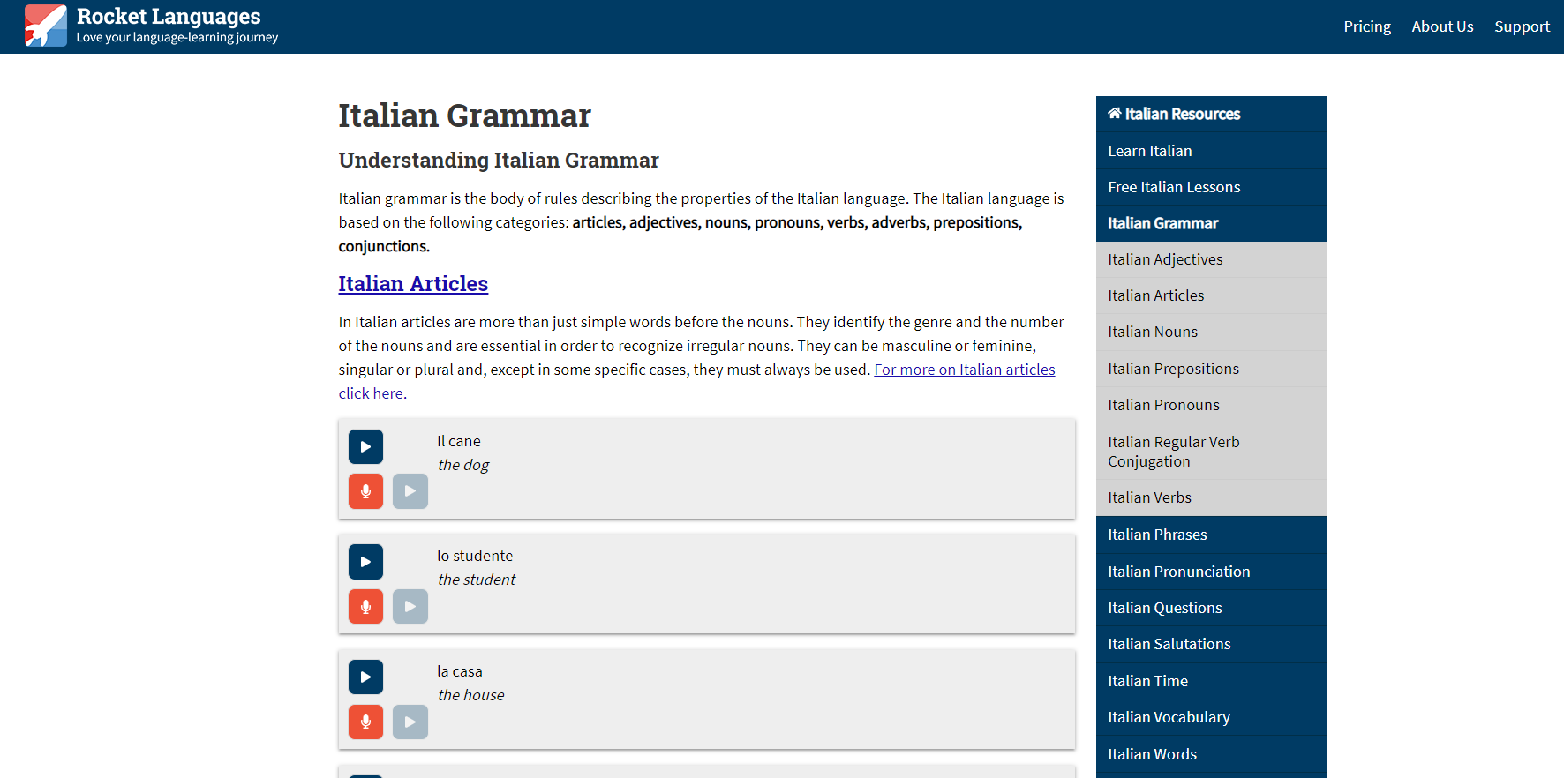Play the audio for 'lo studente'

(365, 562)
